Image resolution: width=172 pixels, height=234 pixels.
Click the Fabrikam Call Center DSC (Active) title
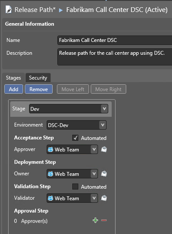tap(117, 10)
